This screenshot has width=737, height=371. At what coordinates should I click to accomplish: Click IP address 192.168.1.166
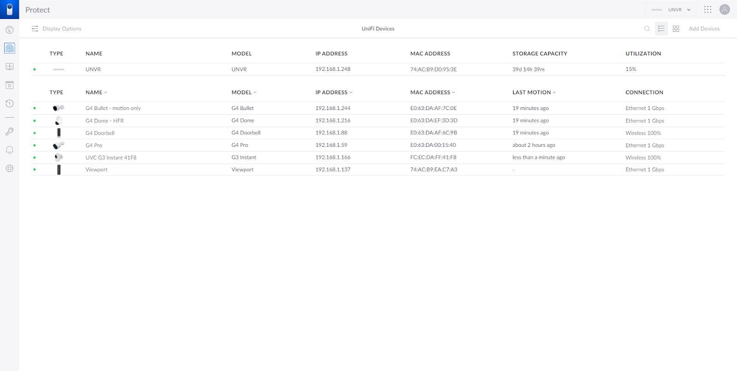coord(333,157)
